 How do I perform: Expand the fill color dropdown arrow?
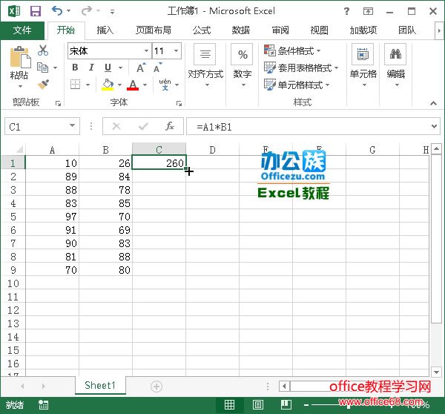119,85
